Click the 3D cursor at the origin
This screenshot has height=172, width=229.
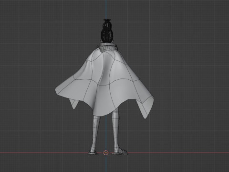(x=106, y=153)
